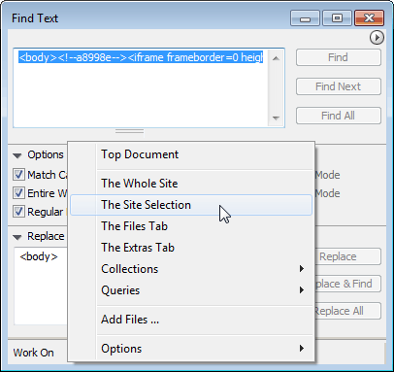Pick The Site Selection menu entry
This screenshot has width=394, height=372.
[191, 205]
